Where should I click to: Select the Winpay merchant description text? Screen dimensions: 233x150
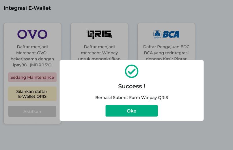click(99, 52)
